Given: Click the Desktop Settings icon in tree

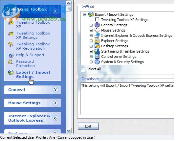Looking at the screenshot, I should coord(97,46).
